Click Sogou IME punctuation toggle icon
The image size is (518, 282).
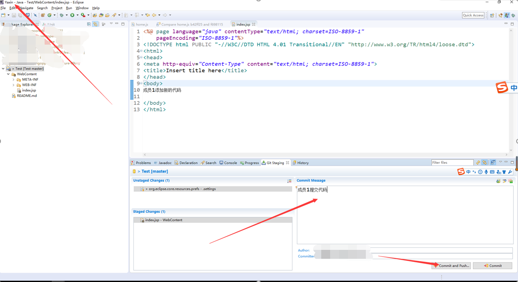point(474,172)
